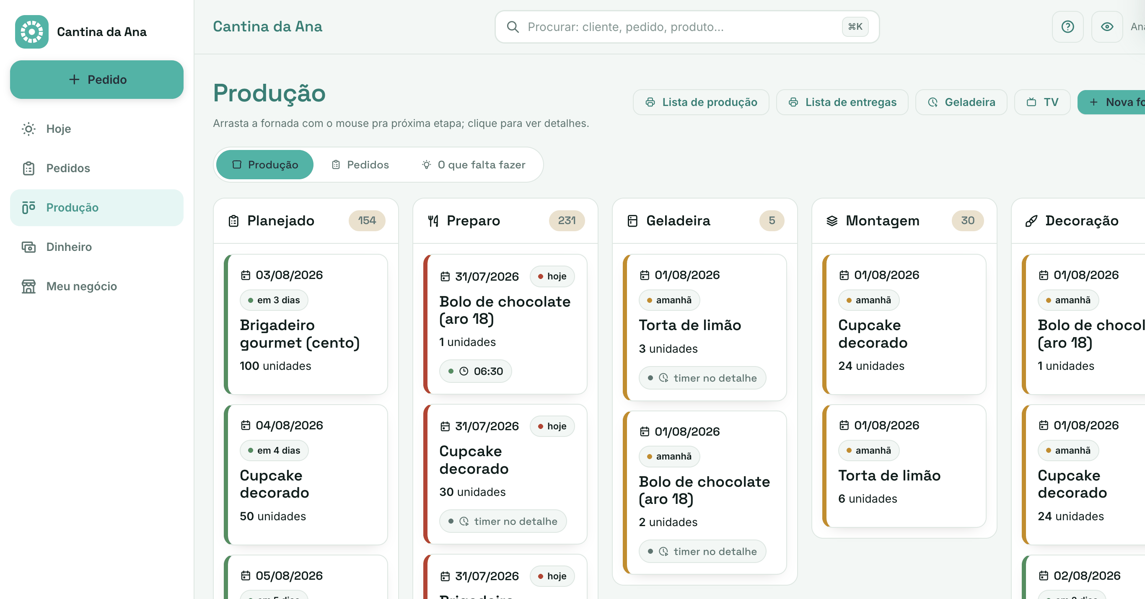The width and height of the screenshot is (1145, 599).
Task: Click the clipboard icon beside Pedidos in sidebar
Action: pos(28,168)
